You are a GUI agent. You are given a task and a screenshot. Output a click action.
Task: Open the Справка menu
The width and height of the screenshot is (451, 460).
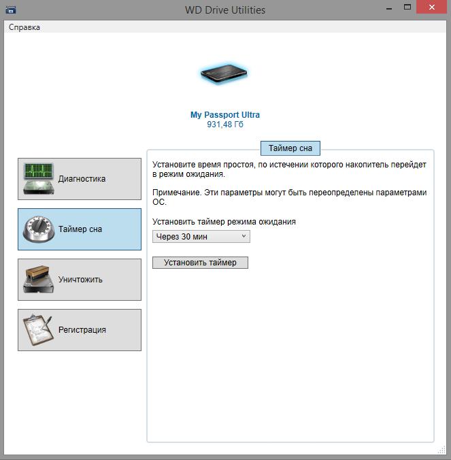tap(24, 27)
